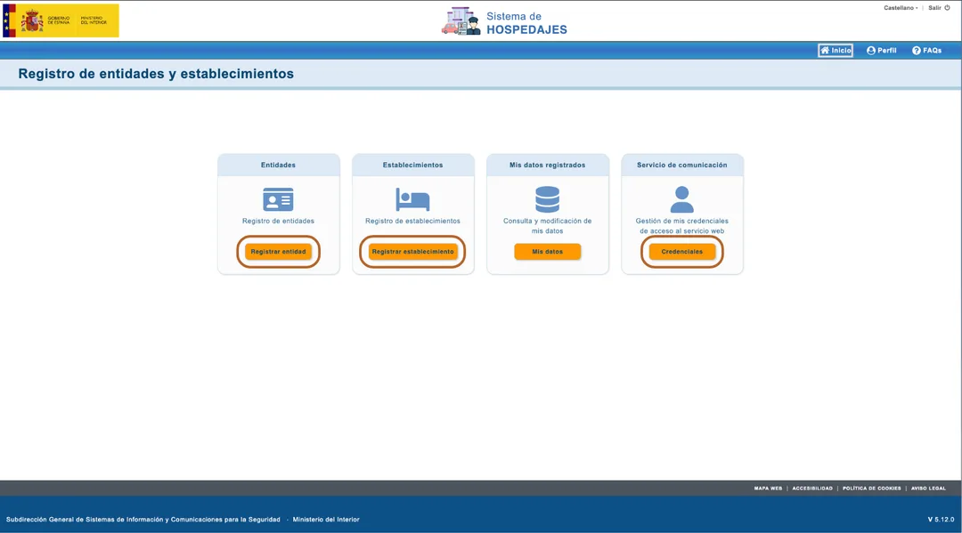Click the database icon under Mis datos registrados
962x533 pixels.
pos(547,199)
